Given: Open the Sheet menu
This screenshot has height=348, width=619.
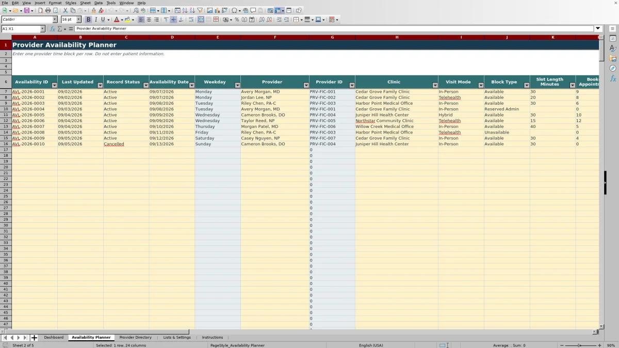Looking at the screenshot, I should click(85, 3).
